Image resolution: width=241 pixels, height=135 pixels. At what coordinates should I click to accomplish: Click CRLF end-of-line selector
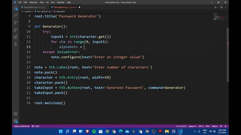[207, 126]
